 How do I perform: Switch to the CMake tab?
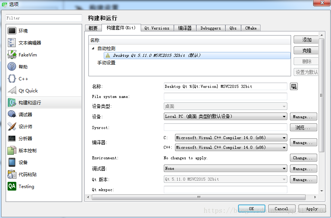point(251,28)
